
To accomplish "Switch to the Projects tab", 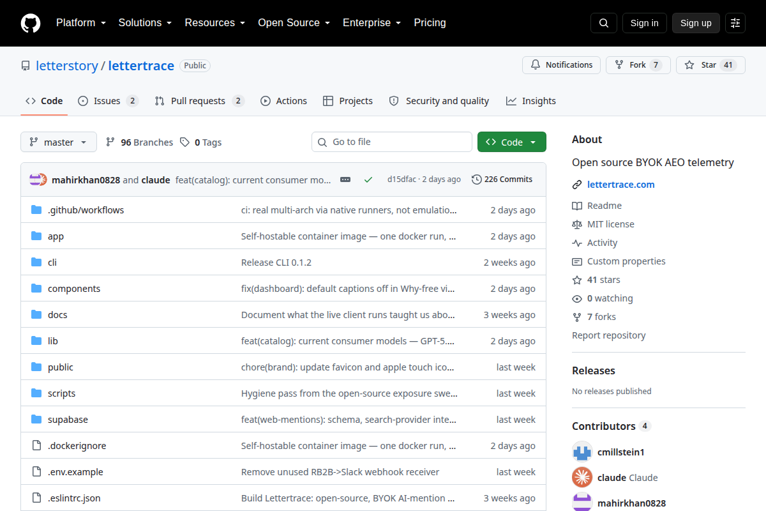I will 348,101.
